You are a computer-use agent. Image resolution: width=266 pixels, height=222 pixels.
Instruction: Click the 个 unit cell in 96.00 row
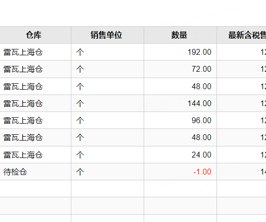click(108, 120)
